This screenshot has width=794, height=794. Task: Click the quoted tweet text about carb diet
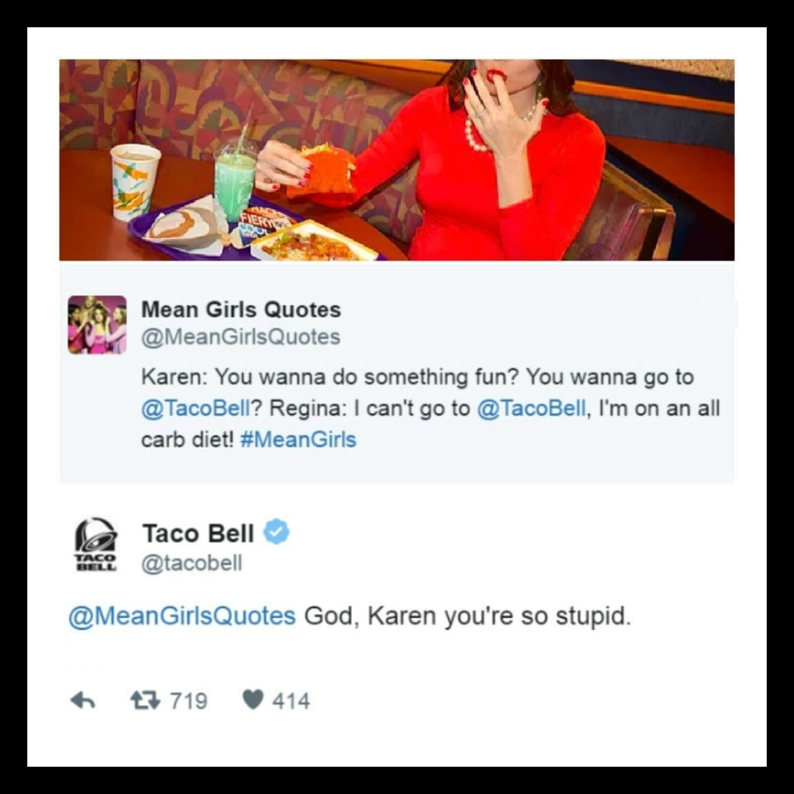[430, 408]
